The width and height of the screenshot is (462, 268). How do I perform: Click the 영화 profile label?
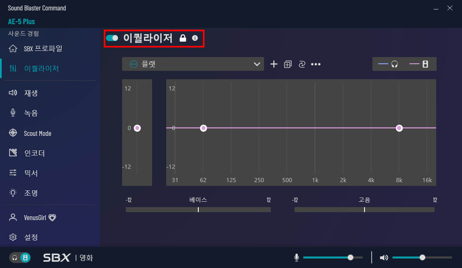(x=86, y=258)
